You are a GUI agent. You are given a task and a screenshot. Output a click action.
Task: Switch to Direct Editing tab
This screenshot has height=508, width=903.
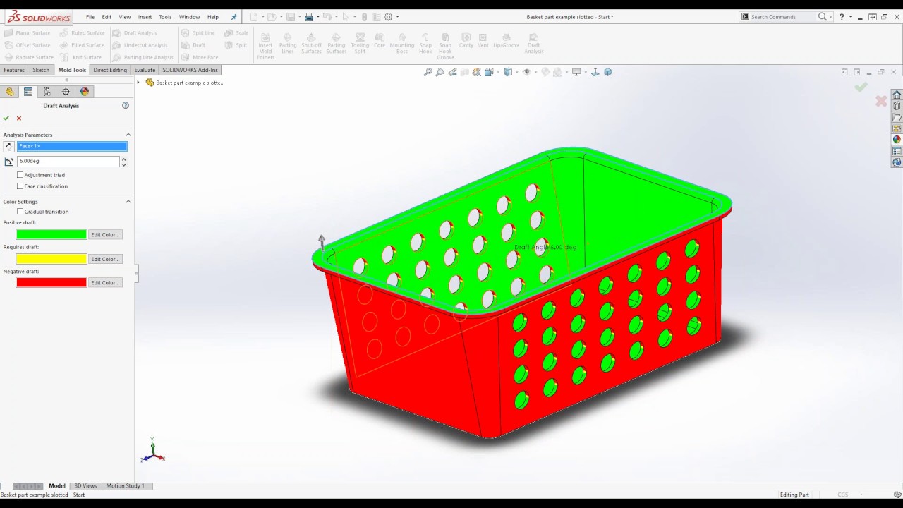point(110,70)
